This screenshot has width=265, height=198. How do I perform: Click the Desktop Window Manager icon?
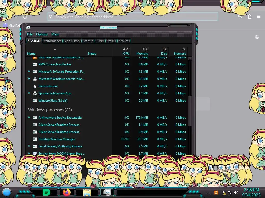click(x=35, y=139)
